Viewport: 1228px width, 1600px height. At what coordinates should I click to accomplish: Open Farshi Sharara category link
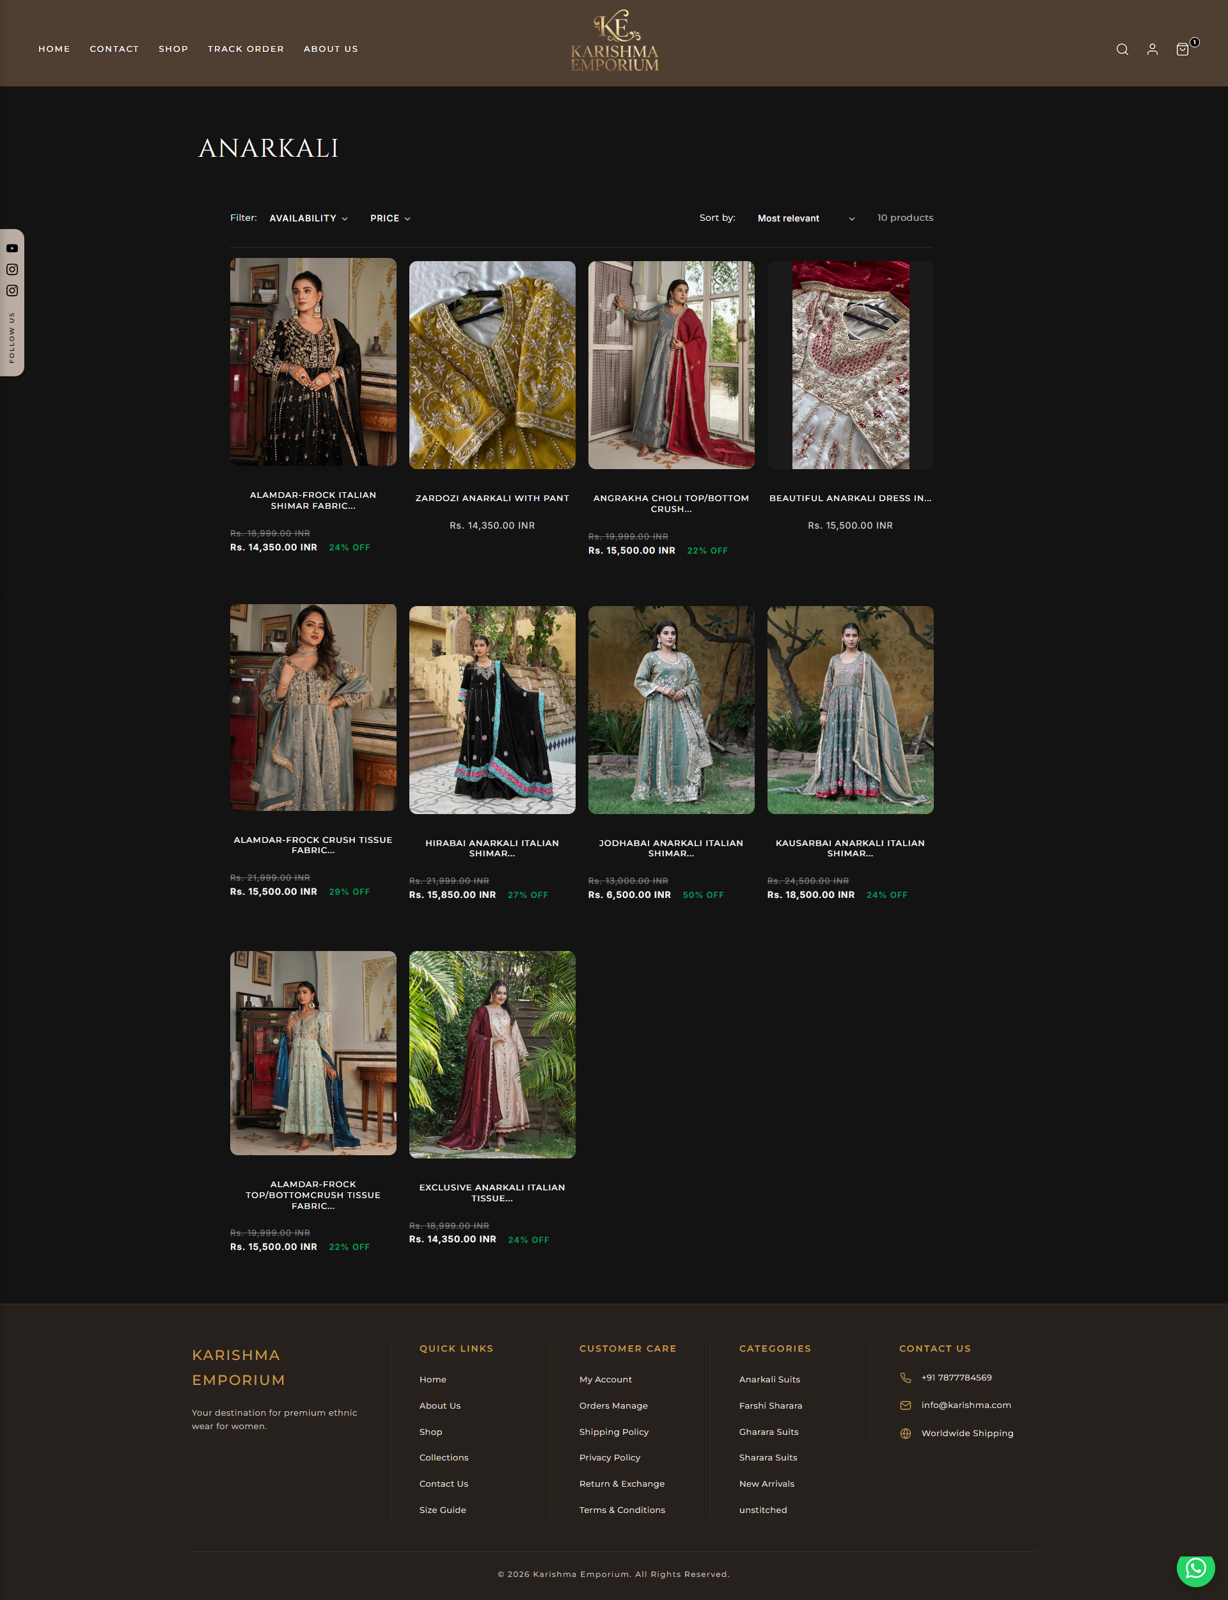771,1405
